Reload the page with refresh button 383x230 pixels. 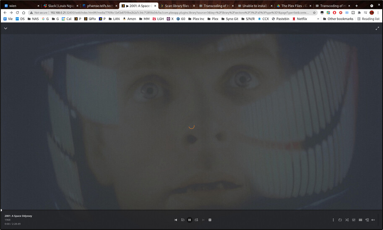coord(17,13)
